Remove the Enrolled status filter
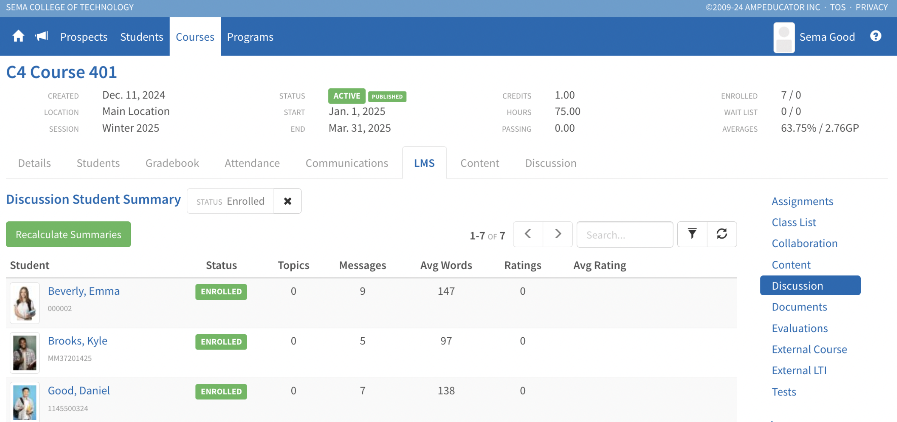The height and width of the screenshot is (422, 897). point(287,201)
